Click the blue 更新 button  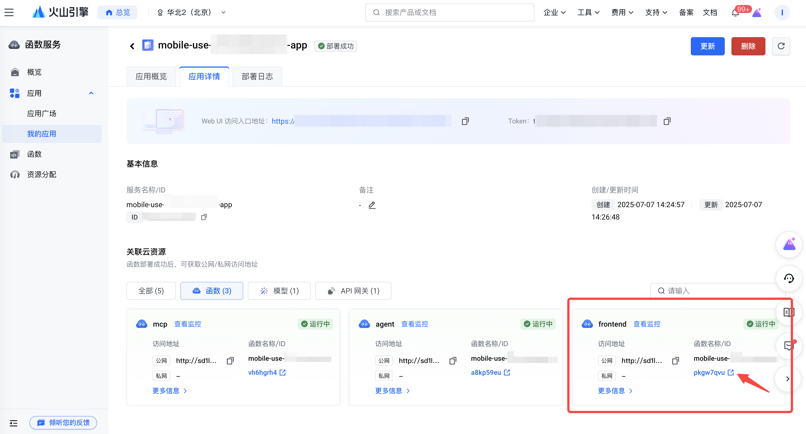tap(707, 46)
